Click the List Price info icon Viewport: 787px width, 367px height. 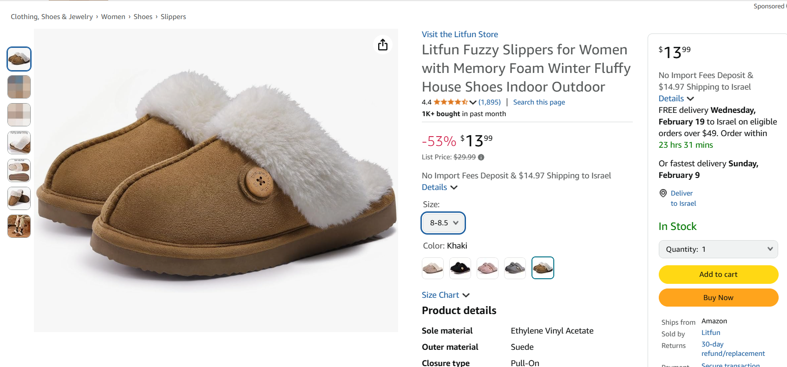(481, 157)
